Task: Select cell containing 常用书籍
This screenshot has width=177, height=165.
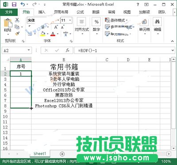Action: (64, 67)
